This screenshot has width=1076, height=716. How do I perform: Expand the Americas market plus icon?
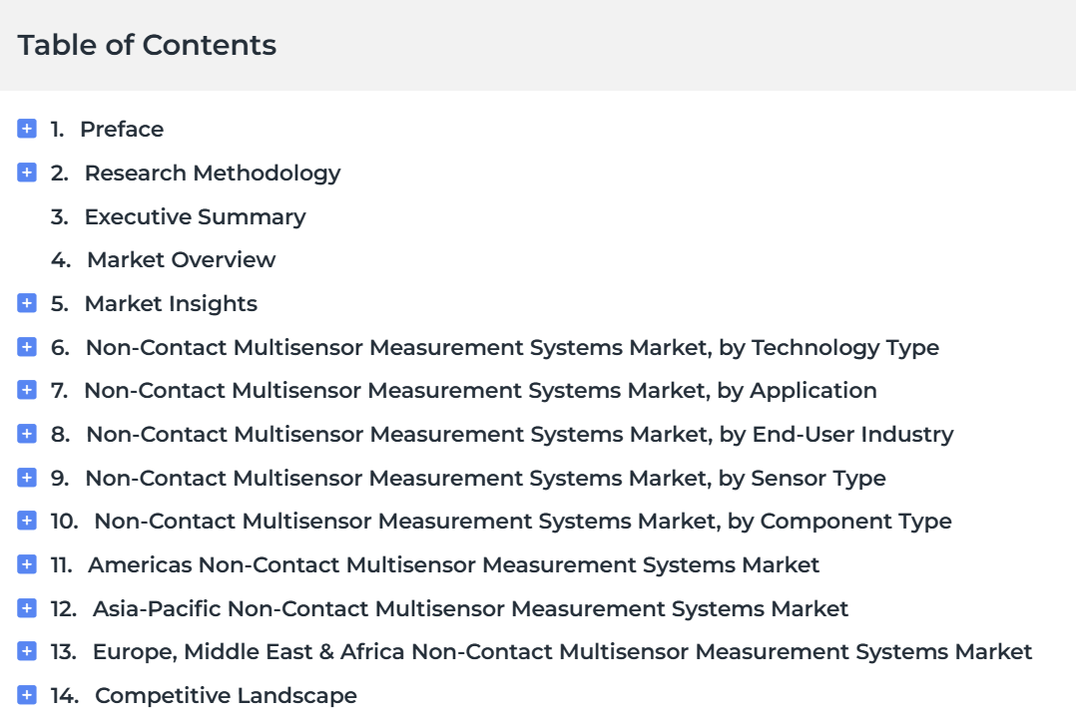[x=27, y=564]
